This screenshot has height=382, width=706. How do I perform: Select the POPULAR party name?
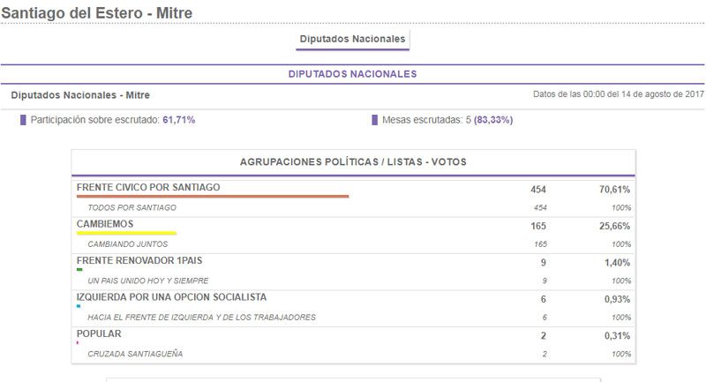click(x=99, y=333)
